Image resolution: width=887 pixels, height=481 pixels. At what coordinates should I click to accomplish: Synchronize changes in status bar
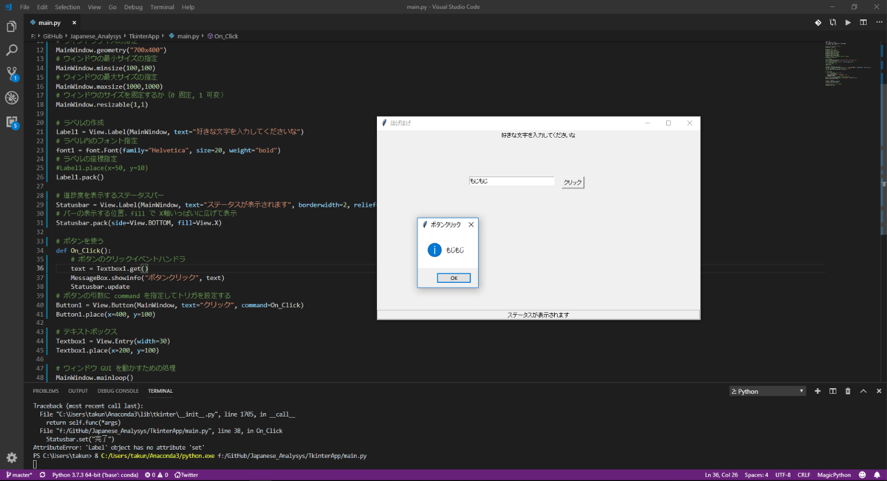pyautogui.click(x=42, y=475)
